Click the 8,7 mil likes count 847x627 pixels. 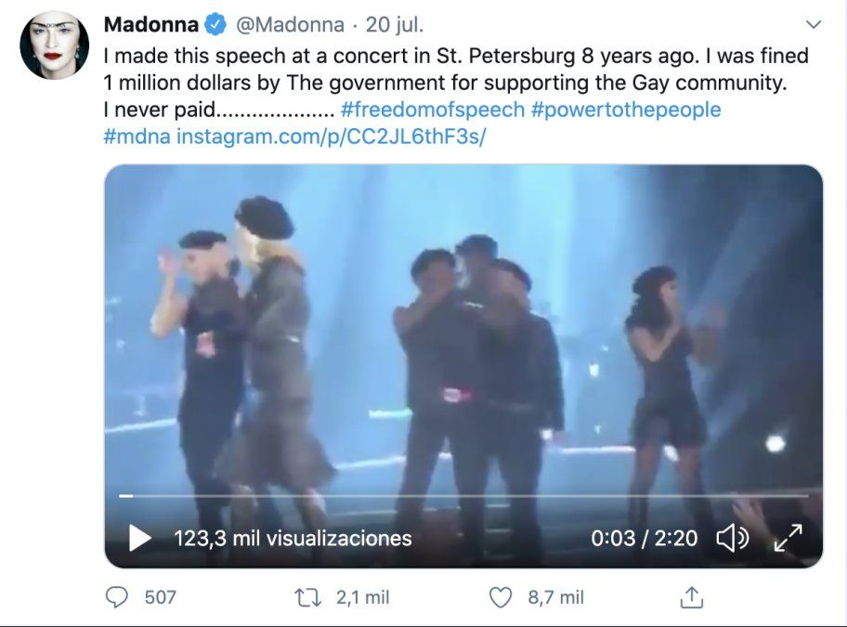pos(556,597)
